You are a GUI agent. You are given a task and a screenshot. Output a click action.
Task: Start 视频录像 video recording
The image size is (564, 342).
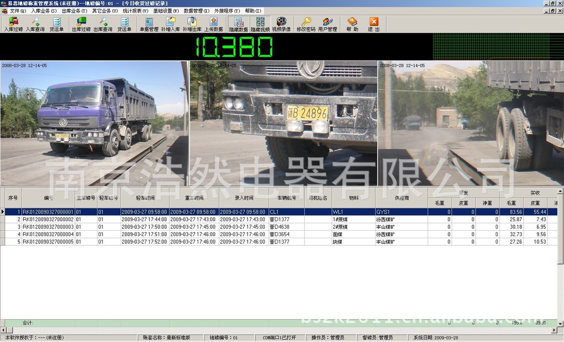281,24
